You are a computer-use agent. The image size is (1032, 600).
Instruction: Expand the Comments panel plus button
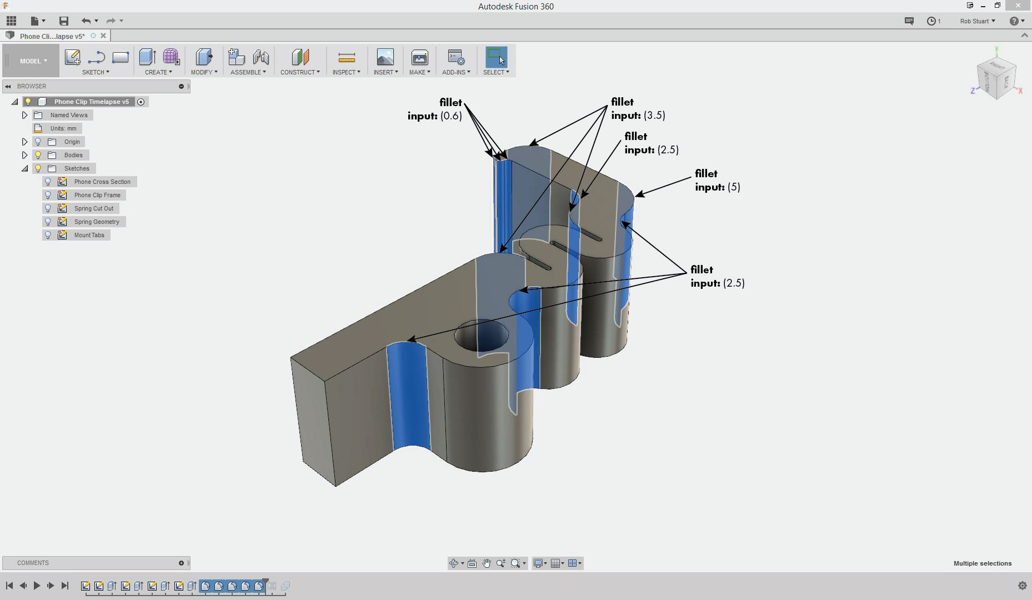[181, 563]
